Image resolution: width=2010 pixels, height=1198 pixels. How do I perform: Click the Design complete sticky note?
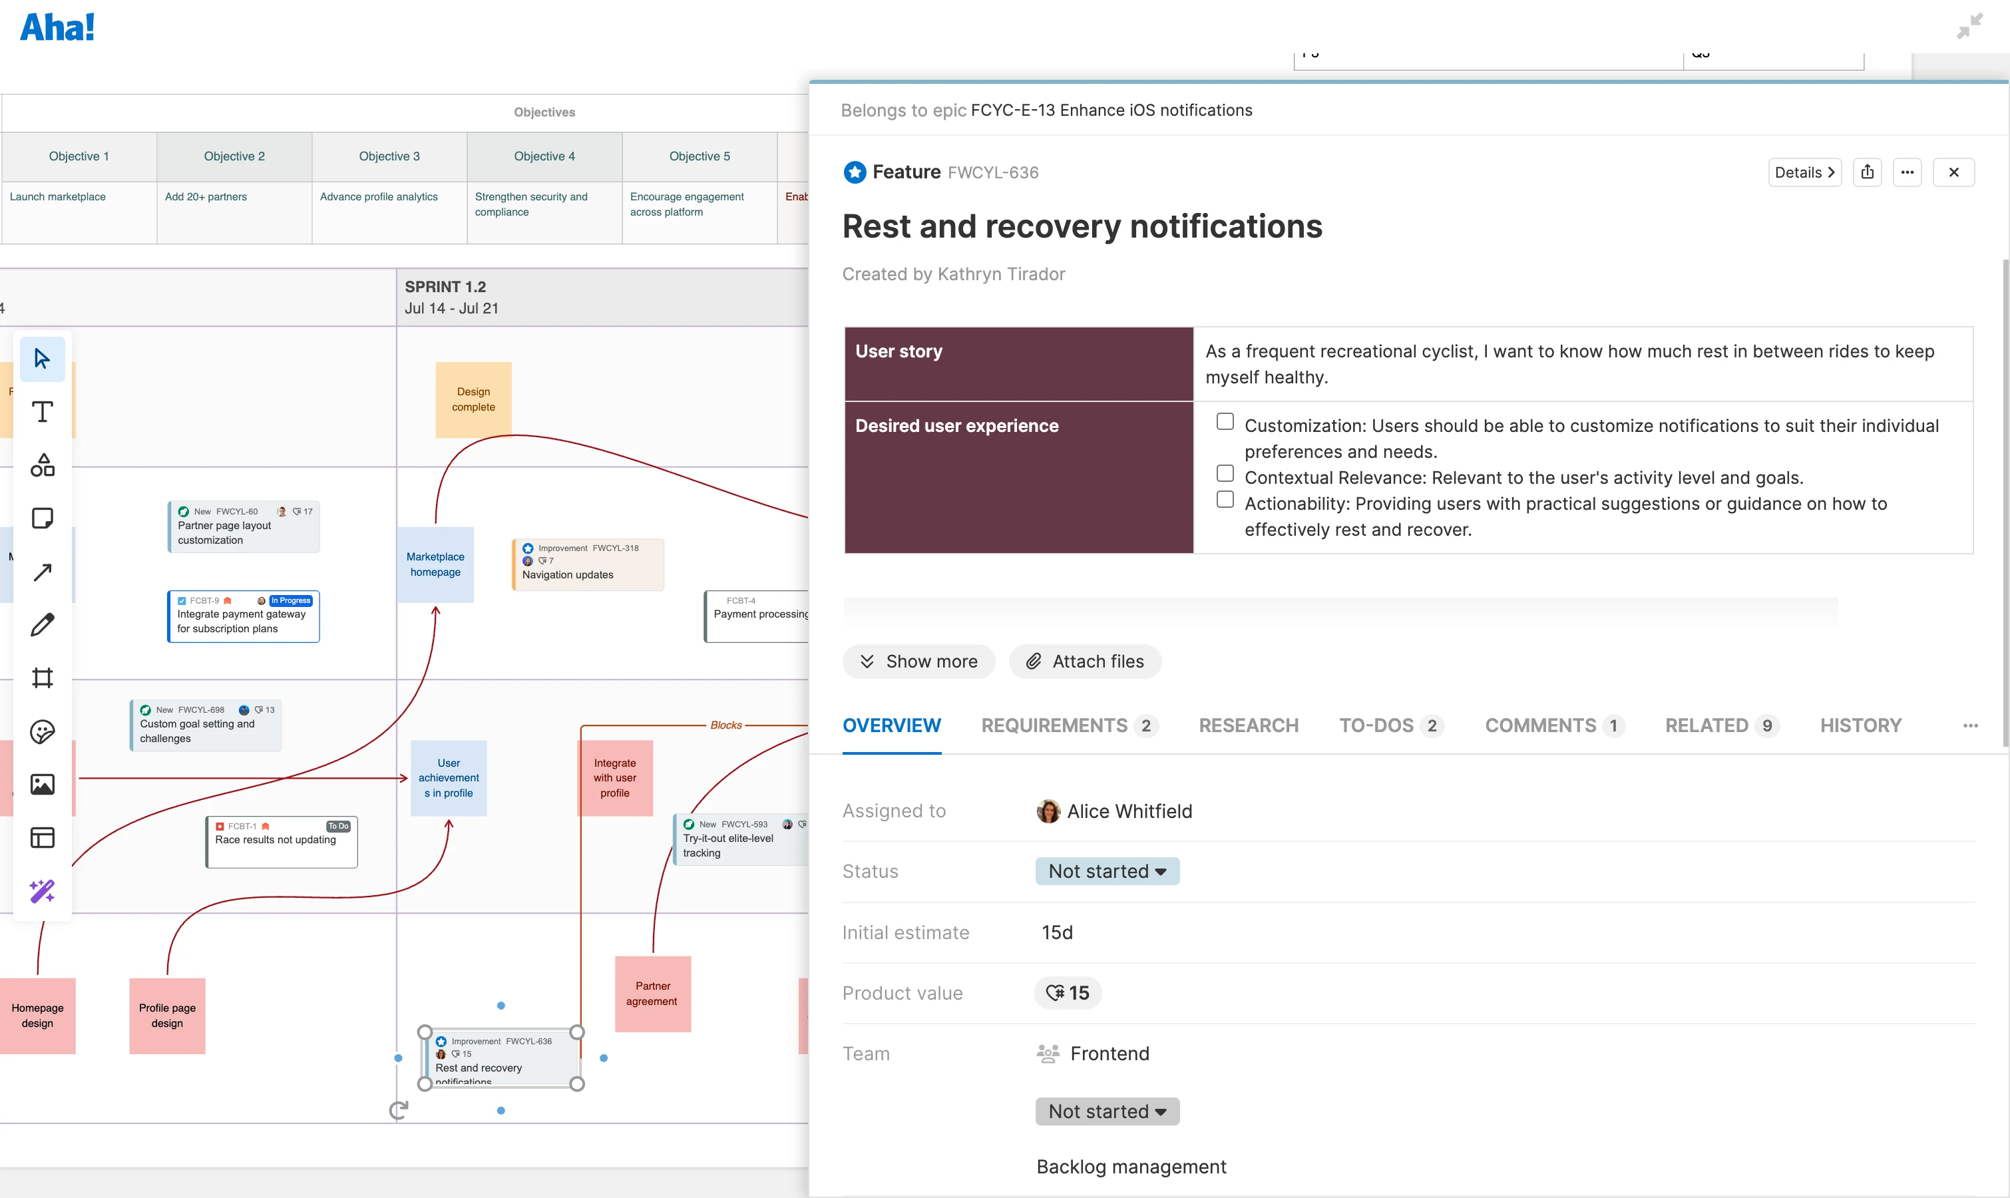click(473, 399)
